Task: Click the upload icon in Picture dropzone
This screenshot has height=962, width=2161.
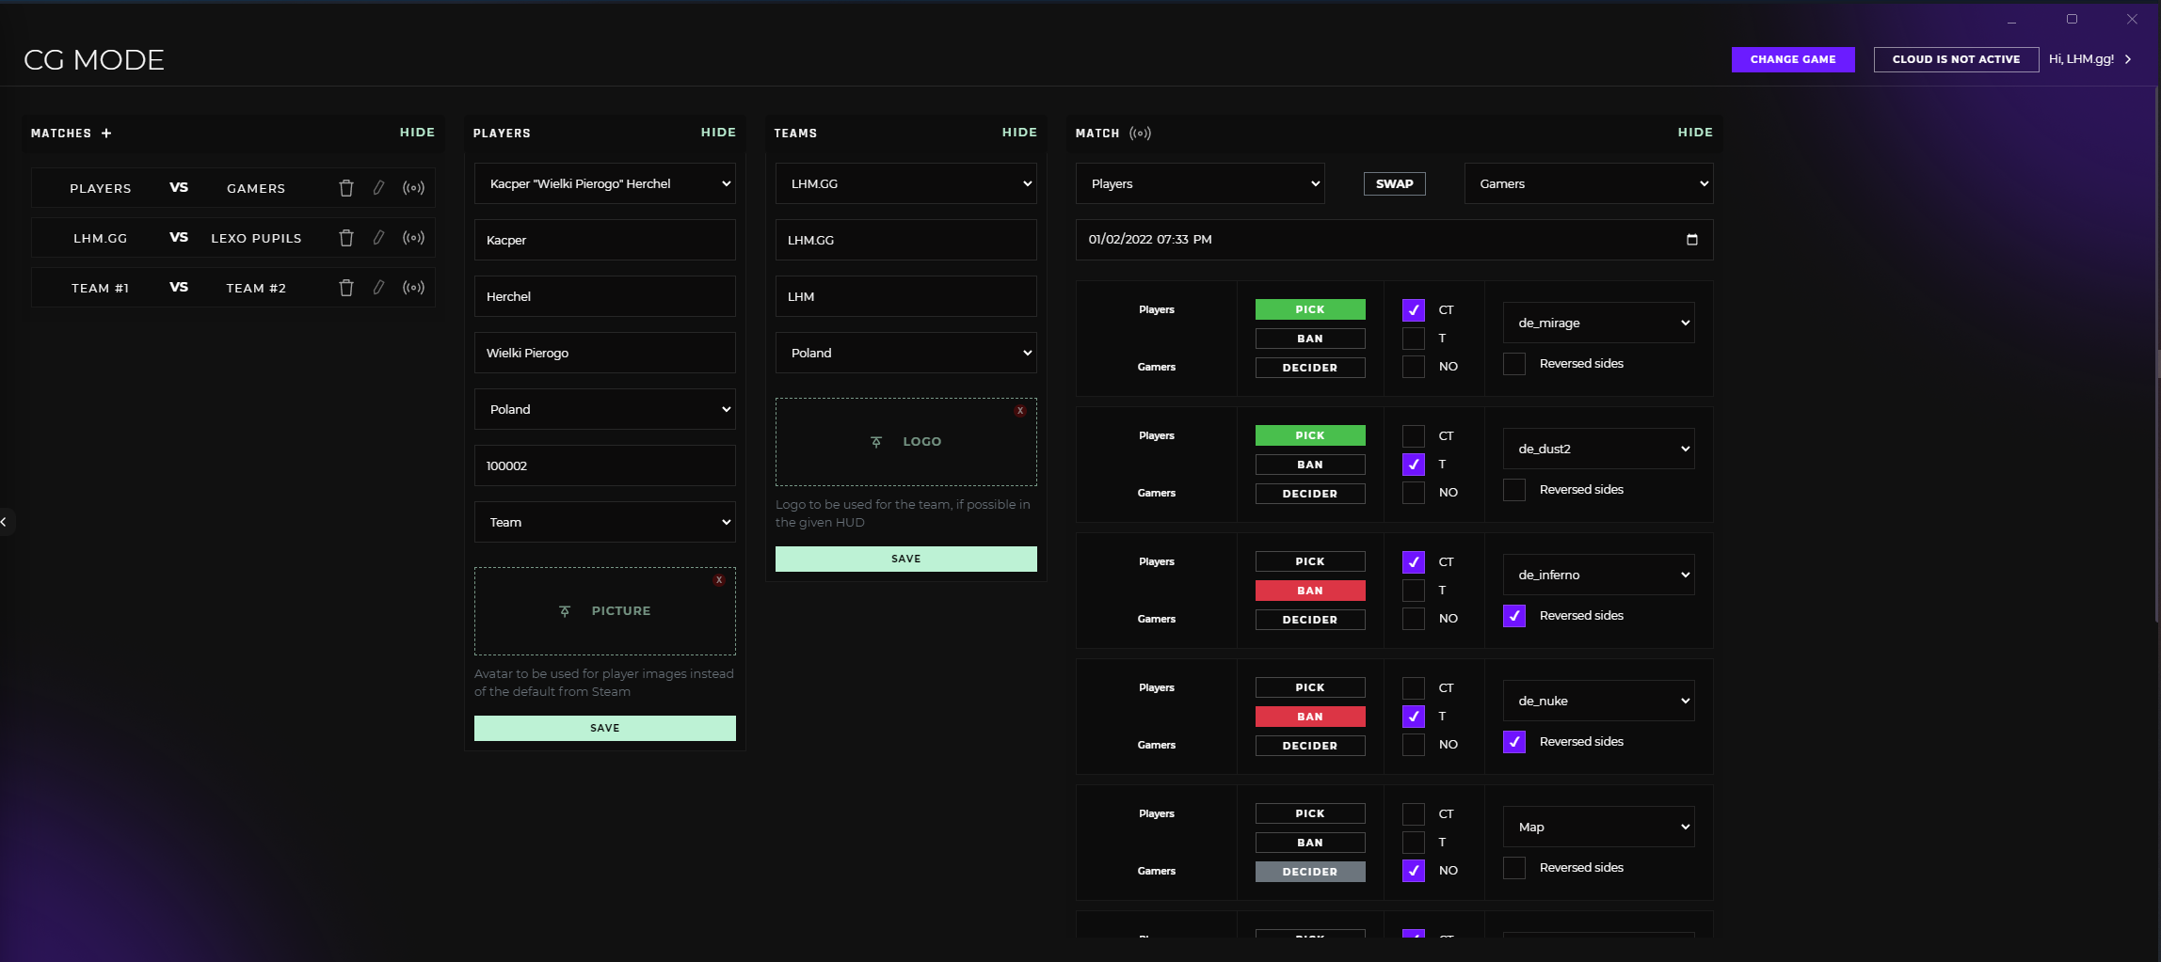Action: pyautogui.click(x=565, y=611)
